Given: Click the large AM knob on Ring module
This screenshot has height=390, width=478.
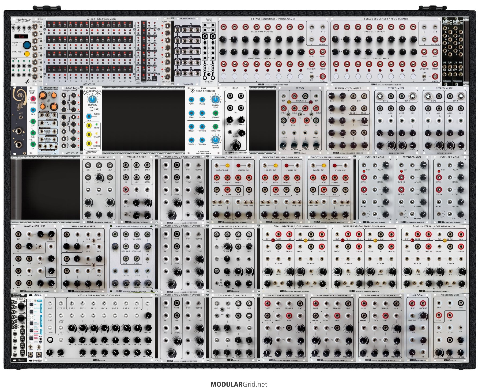Looking at the screenshot, I should (x=235, y=145).
